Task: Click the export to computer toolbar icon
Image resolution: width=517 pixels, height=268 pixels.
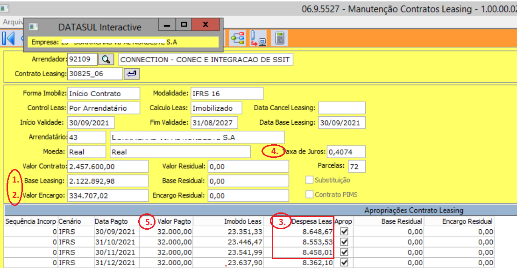Action: tap(258, 38)
